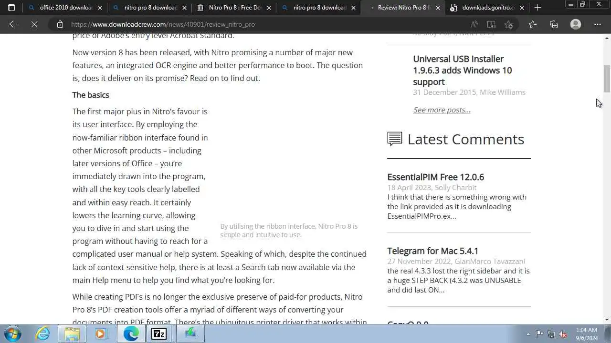Click the ribbon interface image caption
The width and height of the screenshot is (611, 343).
[x=289, y=230]
